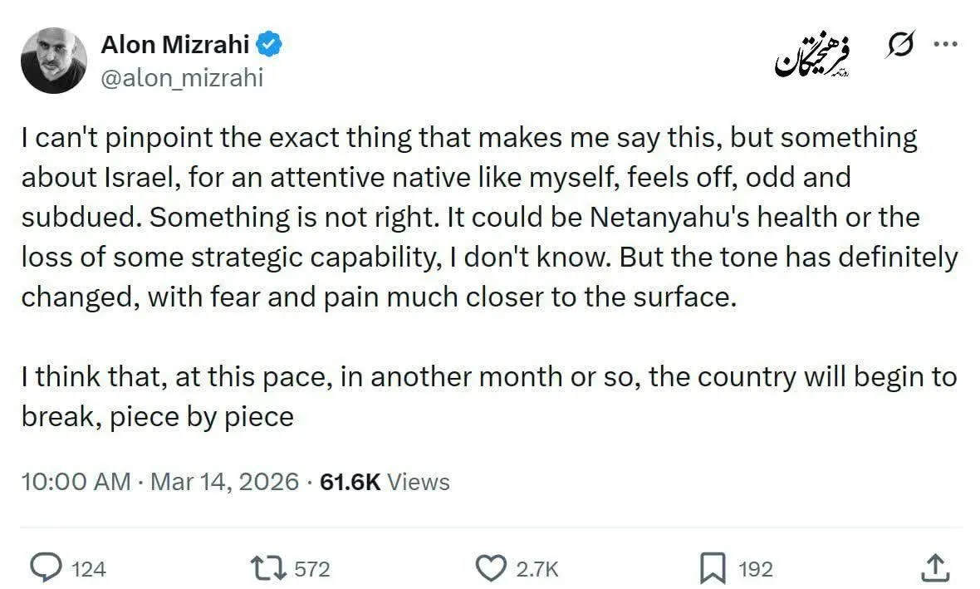View the 61.6K Views analytics
This screenshot has height=589, width=980.
click(385, 482)
